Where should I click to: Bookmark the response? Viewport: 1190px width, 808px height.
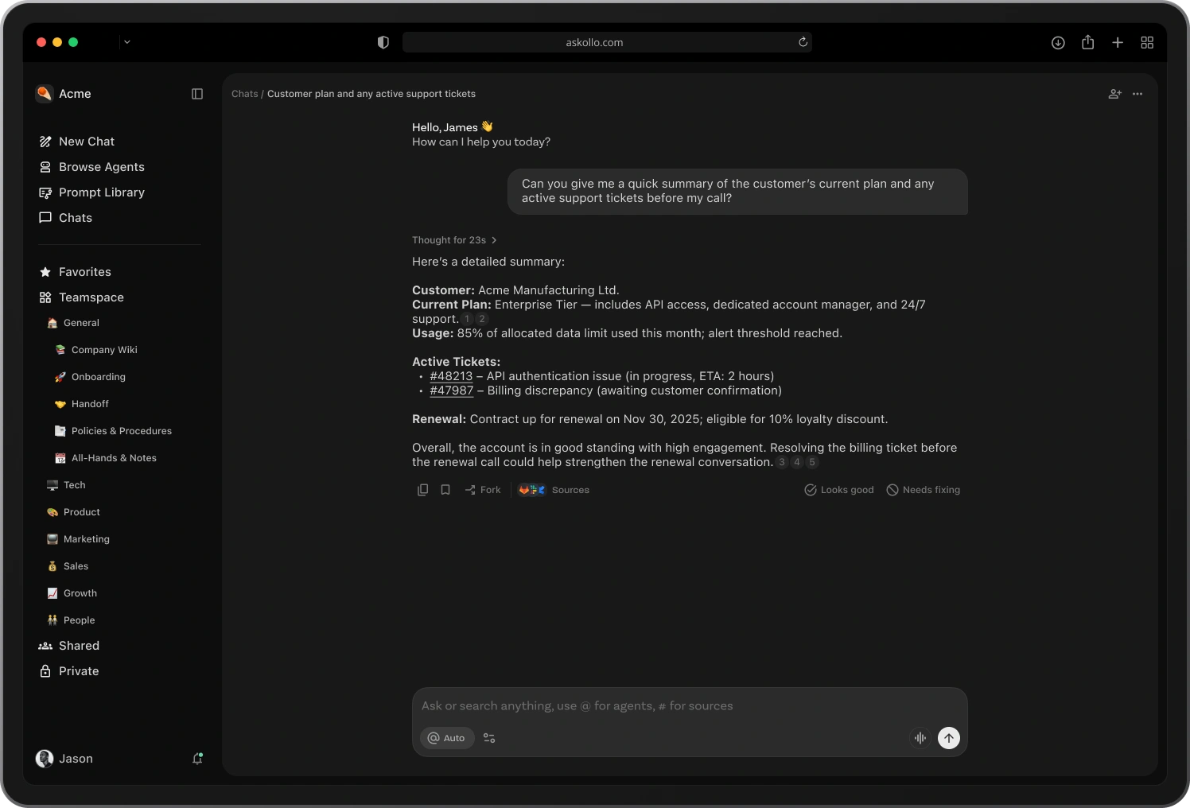pyautogui.click(x=445, y=490)
